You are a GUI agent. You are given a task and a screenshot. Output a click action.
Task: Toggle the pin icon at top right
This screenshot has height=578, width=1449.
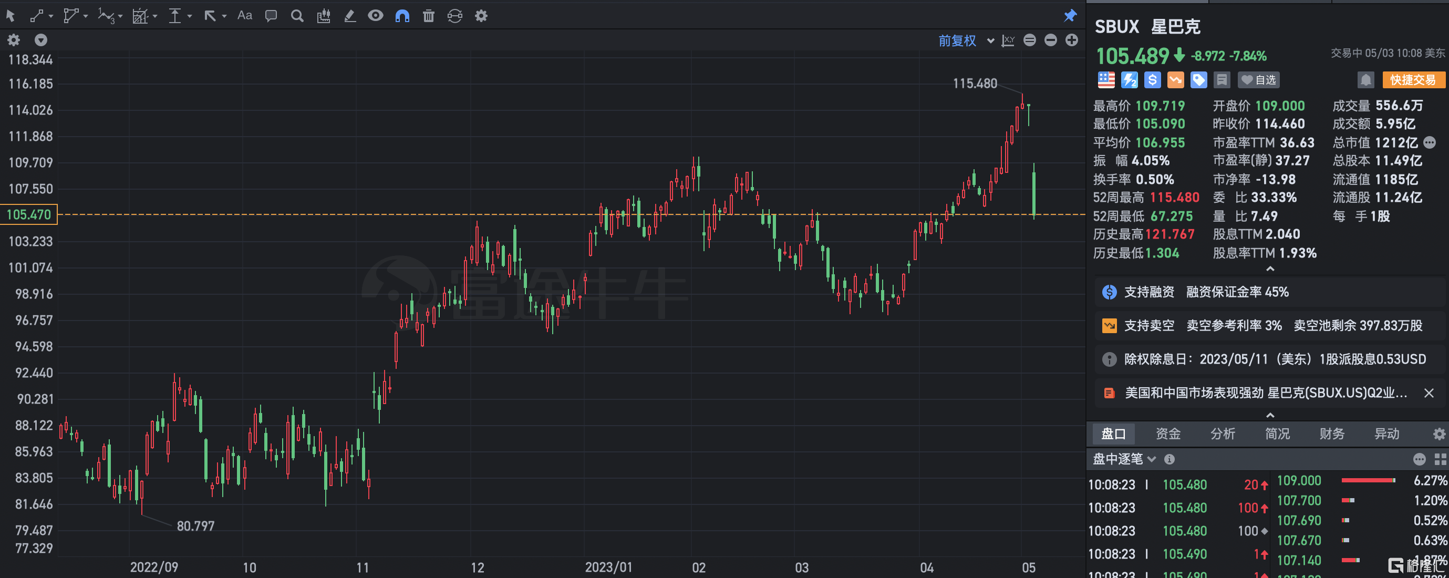coord(1070,16)
